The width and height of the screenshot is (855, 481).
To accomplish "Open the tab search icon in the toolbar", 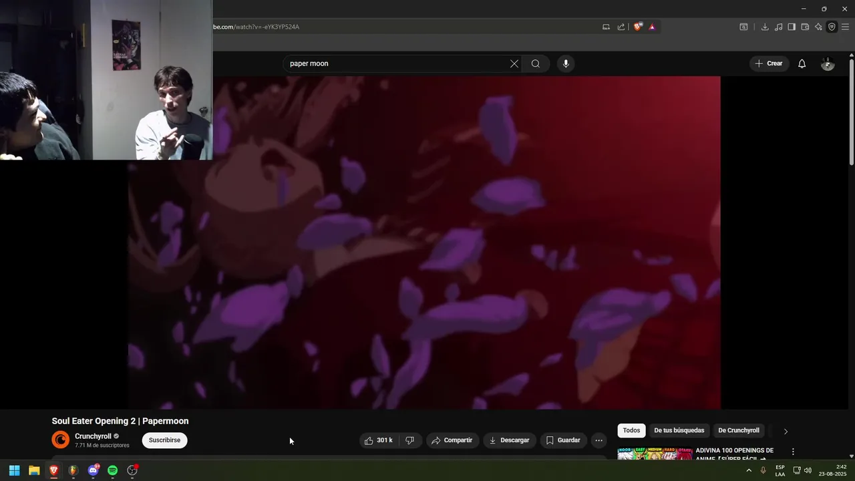I will click(x=743, y=27).
